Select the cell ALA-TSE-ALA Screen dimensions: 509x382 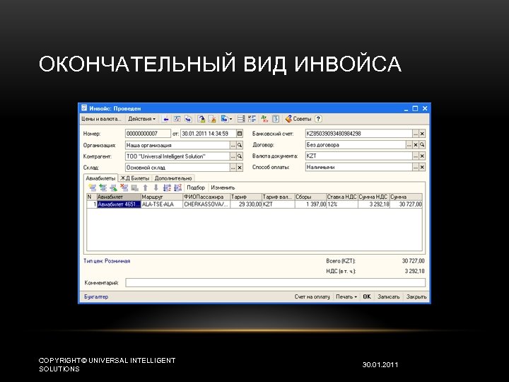point(162,204)
